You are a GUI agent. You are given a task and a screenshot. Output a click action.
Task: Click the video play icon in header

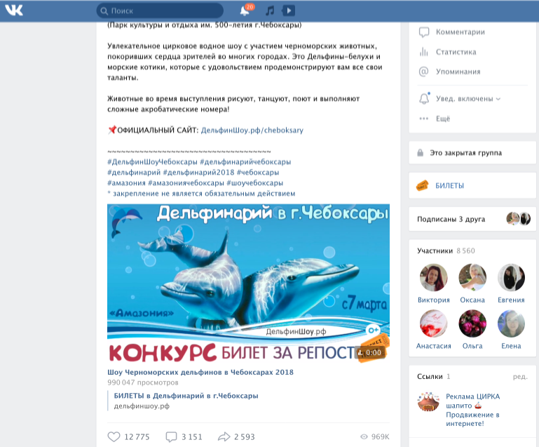[288, 11]
